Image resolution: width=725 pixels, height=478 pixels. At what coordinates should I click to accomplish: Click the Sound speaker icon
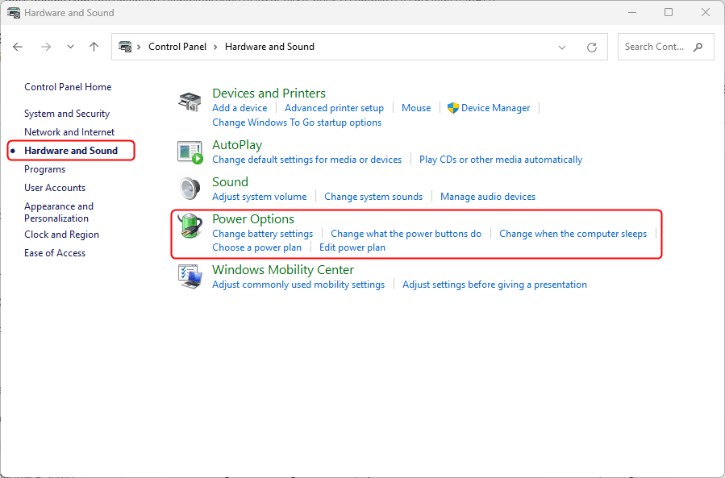tap(189, 188)
